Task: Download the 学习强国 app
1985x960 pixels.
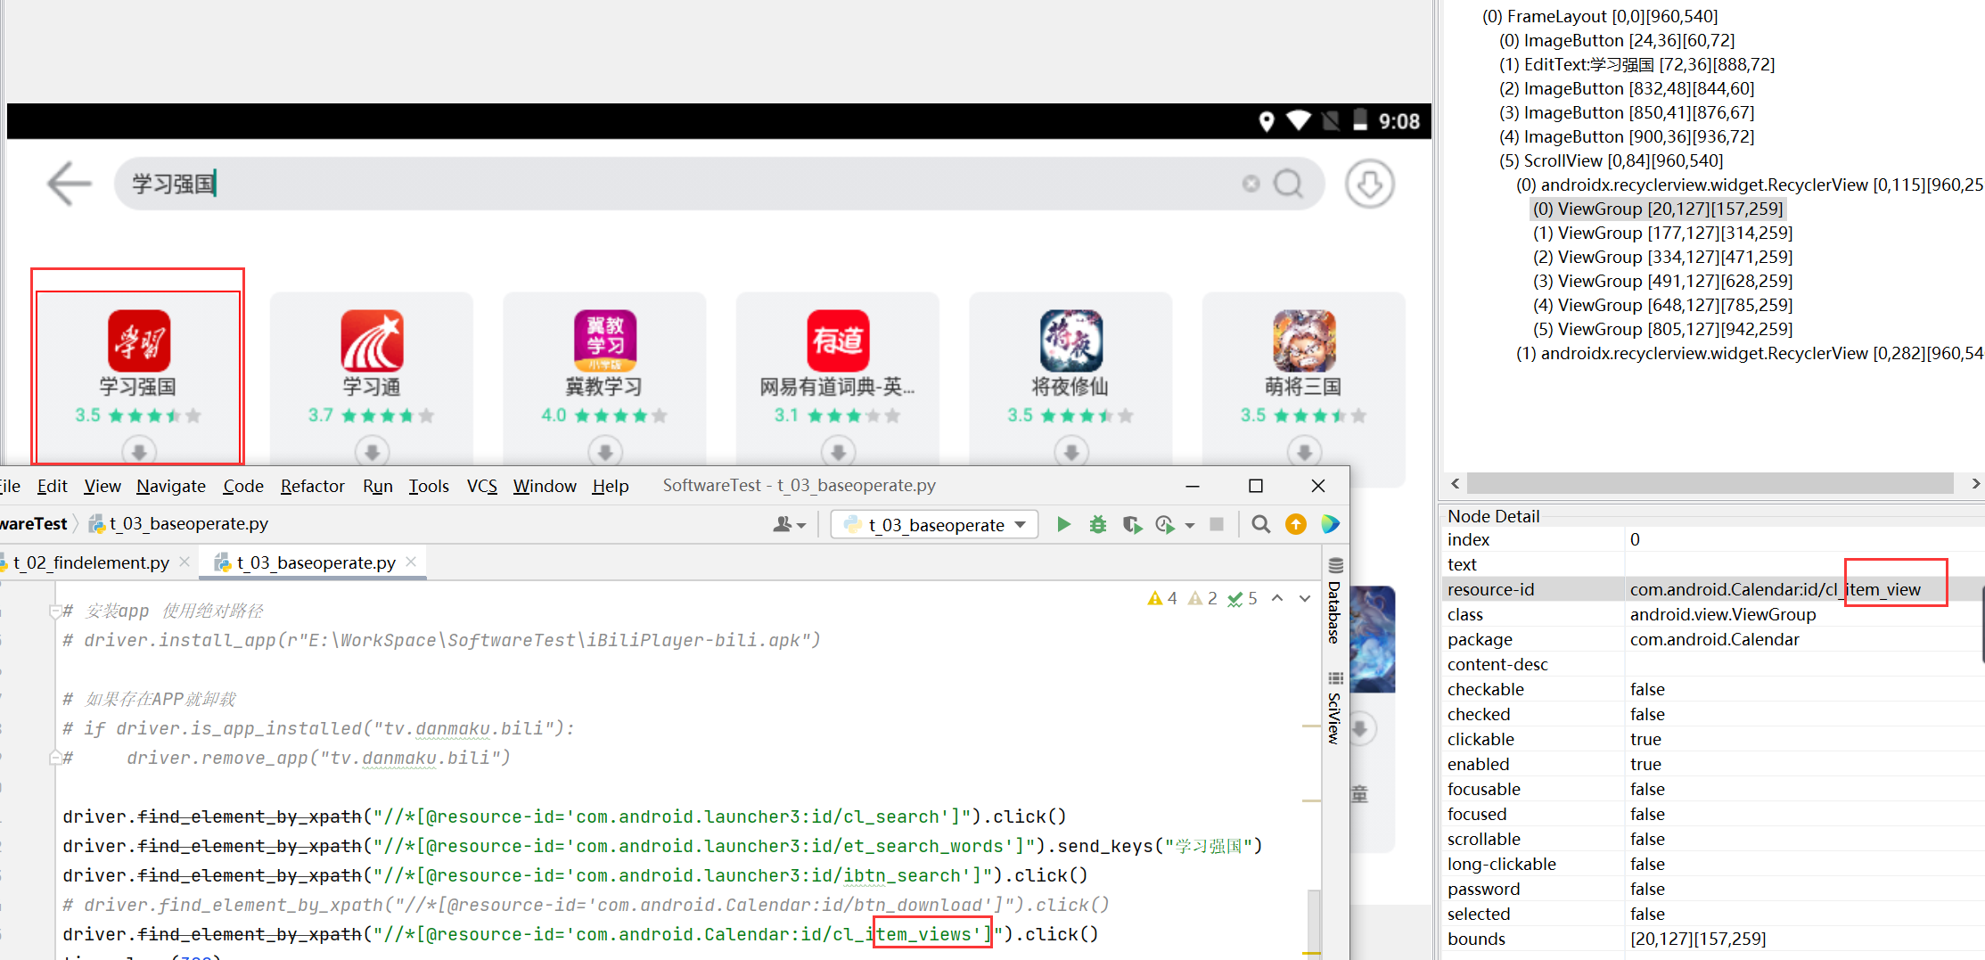Action: pyautogui.click(x=139, y=452)
